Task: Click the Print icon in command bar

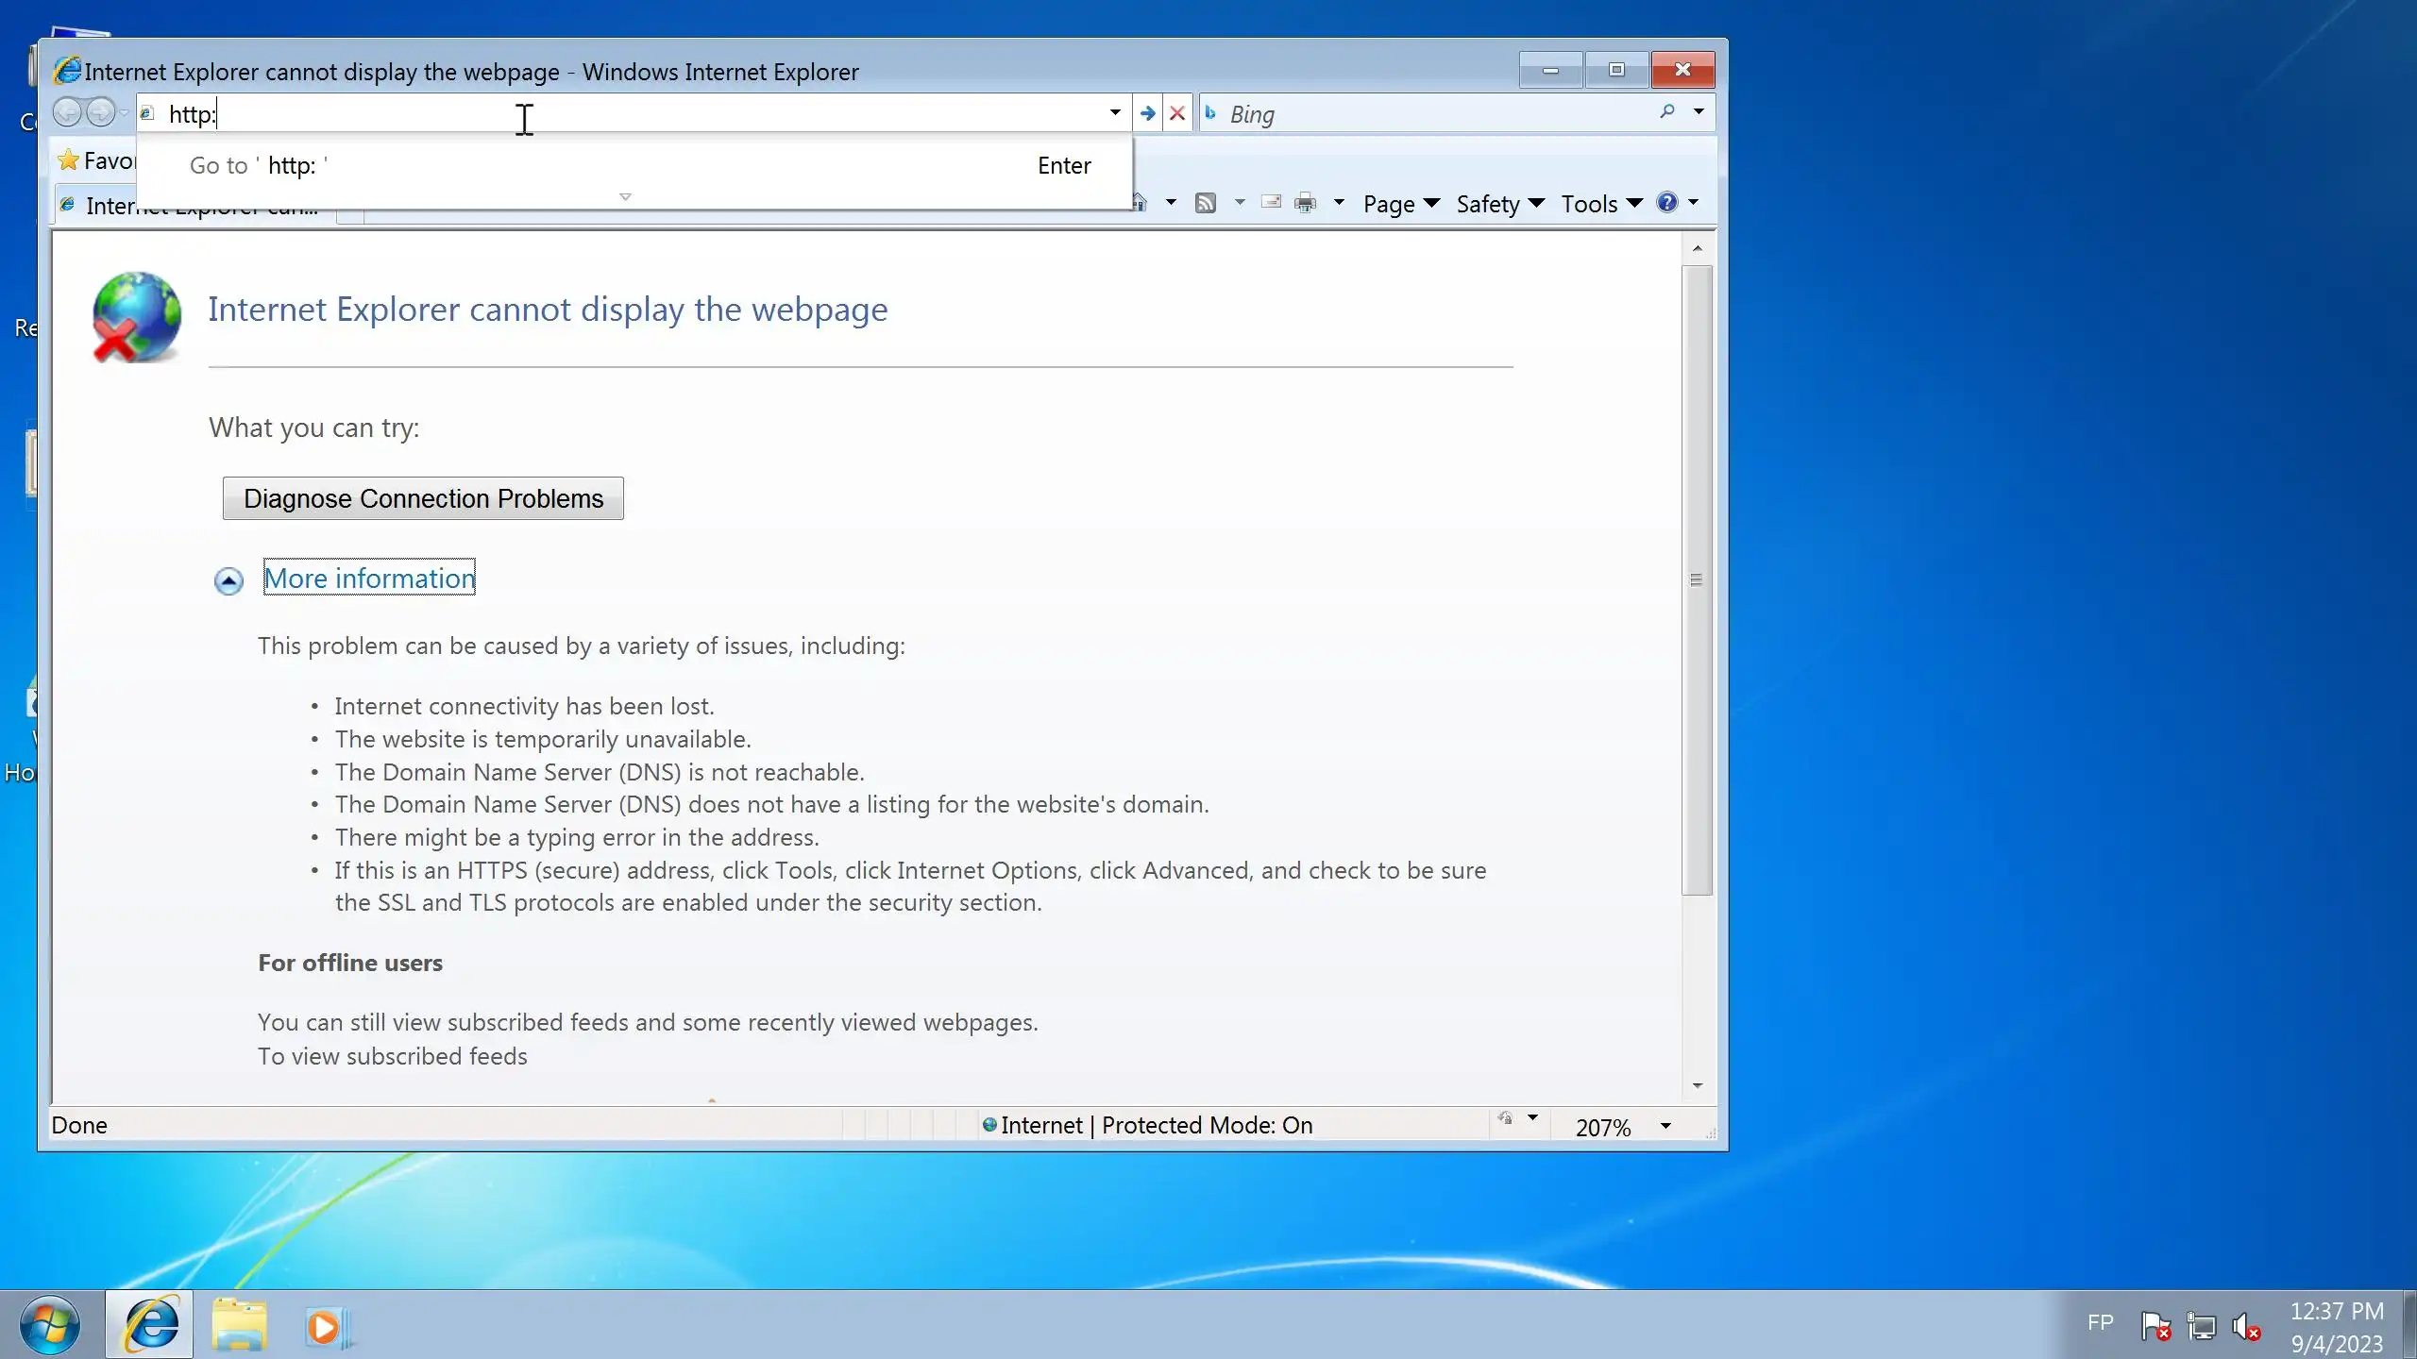Action: coord(1306,203)
